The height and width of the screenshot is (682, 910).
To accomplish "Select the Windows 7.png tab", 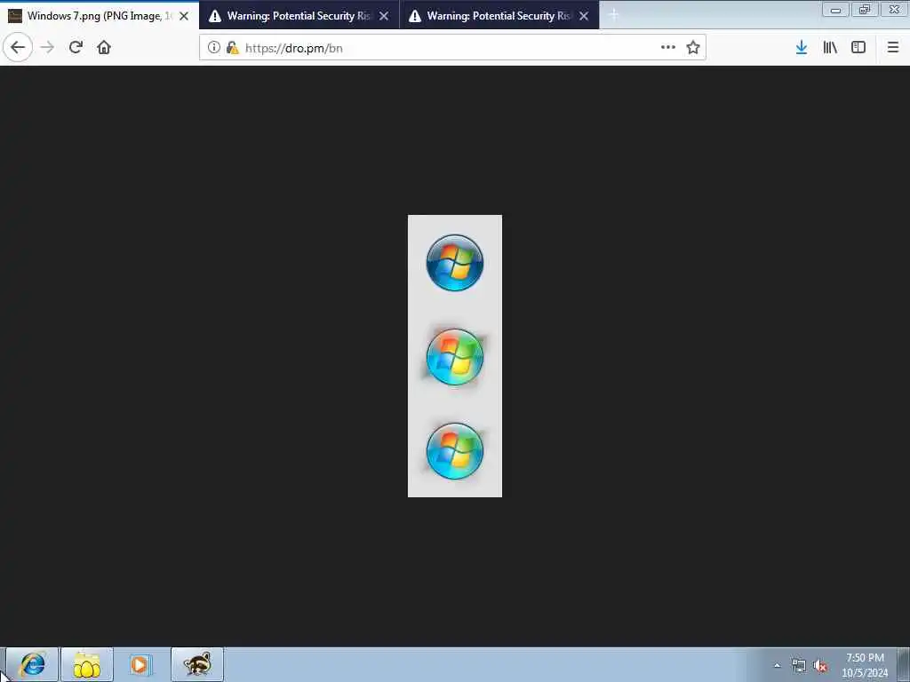I will [100, 16].
